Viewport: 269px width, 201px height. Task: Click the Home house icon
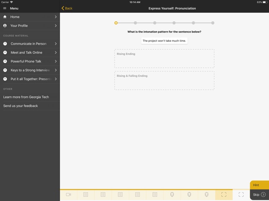coord(5,17)
